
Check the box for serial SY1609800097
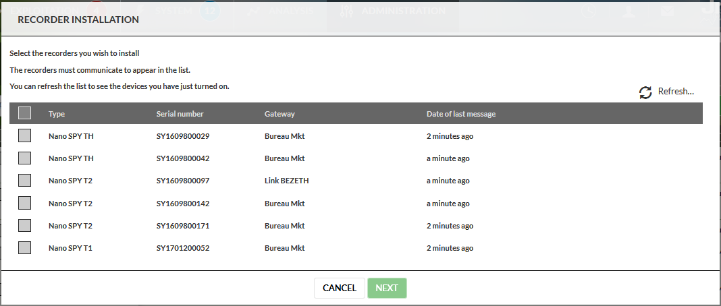[x=25, y=180]
